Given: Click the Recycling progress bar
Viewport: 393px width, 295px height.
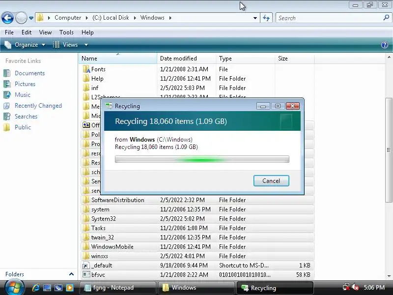Looking at the screenshot, I should (202, 159).
